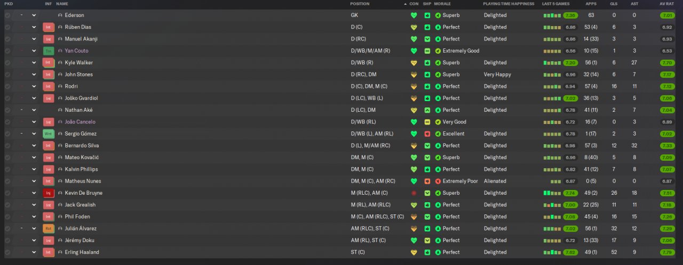The image size is (683, 265).
Task: Click the player info icon beside Rodri
Action: point(60,86)
